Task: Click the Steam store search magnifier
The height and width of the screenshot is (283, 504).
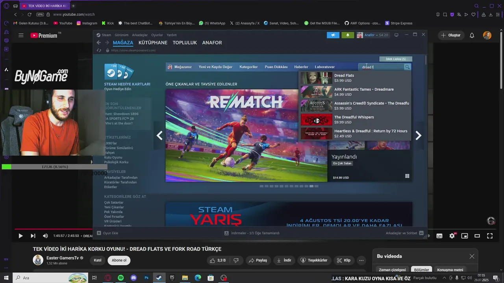Action: click(x=408, y=67)
